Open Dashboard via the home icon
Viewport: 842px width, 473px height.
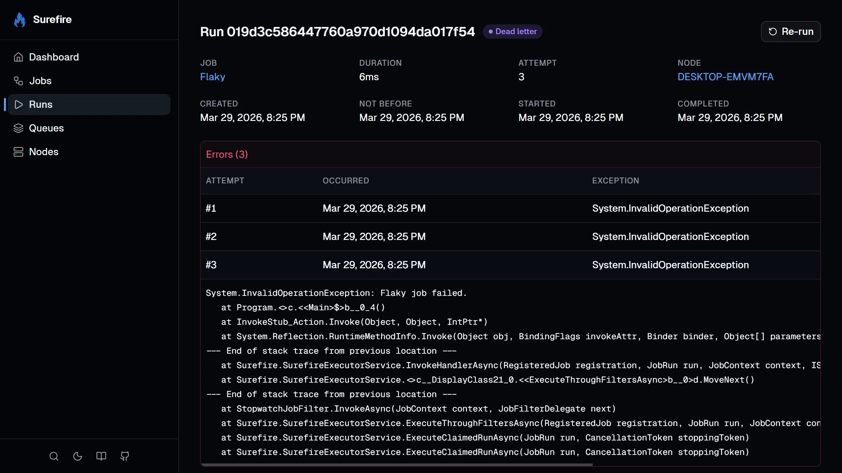tap(18, 57)
